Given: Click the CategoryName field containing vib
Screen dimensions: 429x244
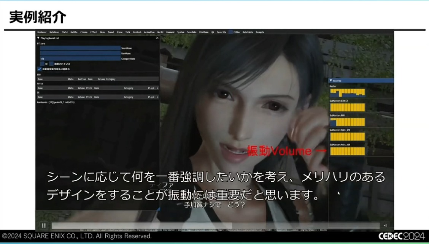Looking at the screenshot, I should click(80, 59).
